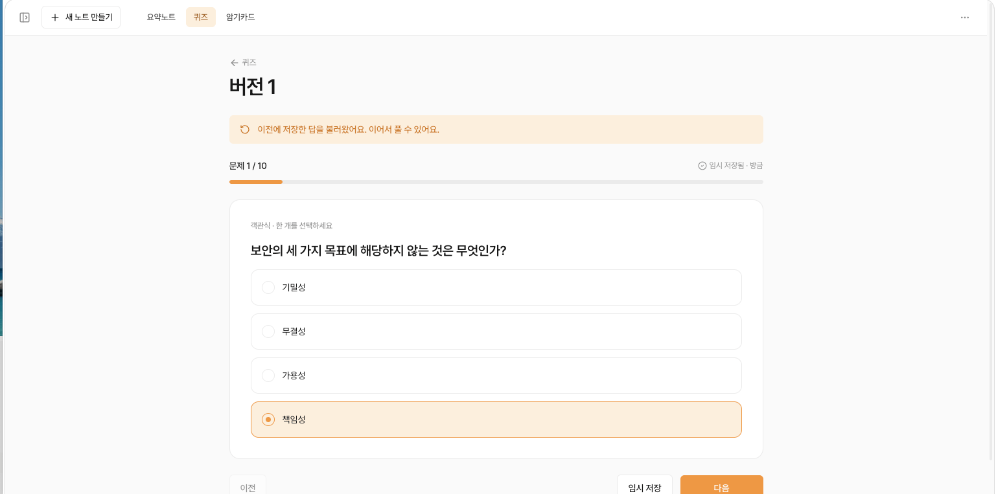Switch to the 요약노트 tab
Image resolution: width=996 pixels, height=494 pixels.
click(x=161, y=17)
